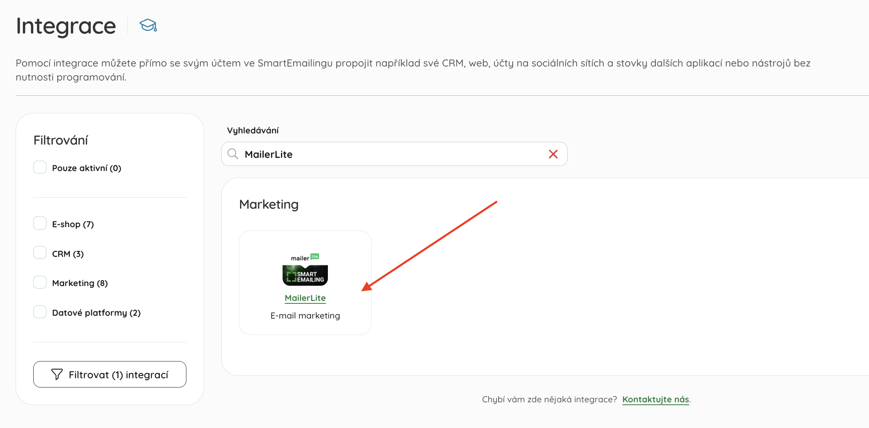Open the MailerLite link
Viewport: 869px width, 428px height.
[x=305, y=298]
